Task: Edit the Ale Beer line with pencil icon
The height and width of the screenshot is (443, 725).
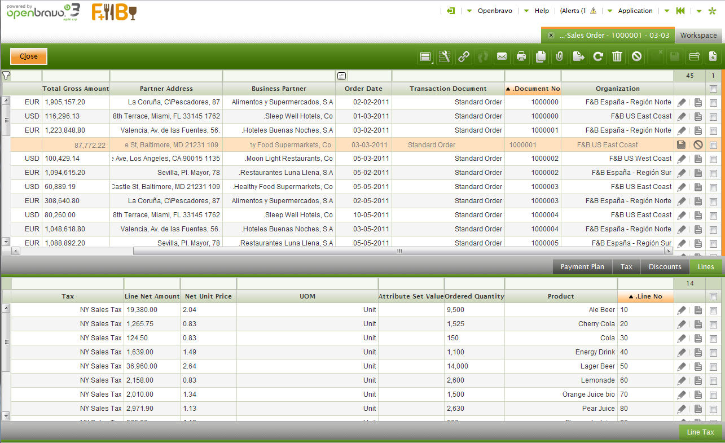Action: (x=682, y=310)
